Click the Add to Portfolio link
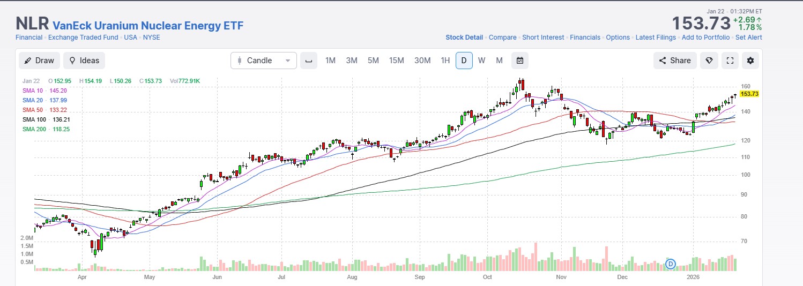This screenshot has width=803, height=286. [705, 37]
